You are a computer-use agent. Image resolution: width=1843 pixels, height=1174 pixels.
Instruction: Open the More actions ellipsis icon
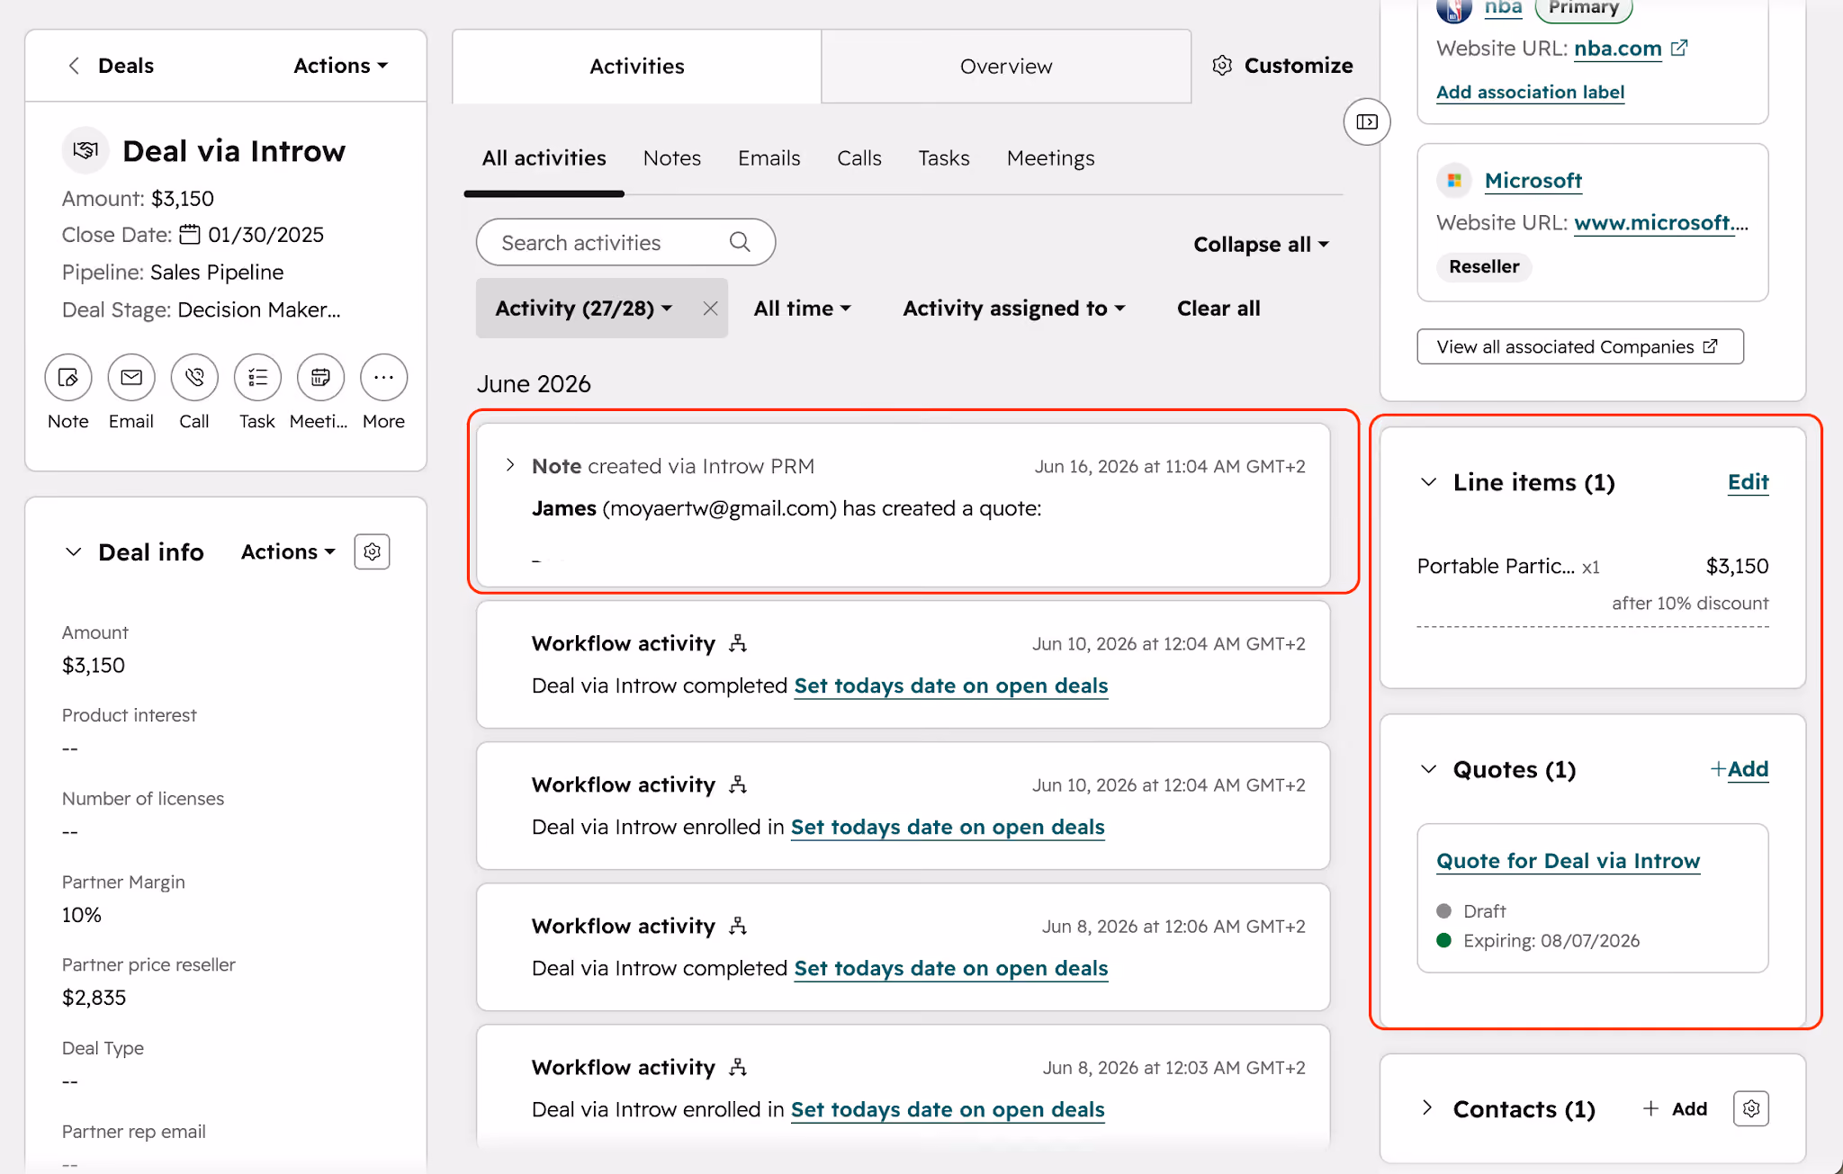(383, 378)
